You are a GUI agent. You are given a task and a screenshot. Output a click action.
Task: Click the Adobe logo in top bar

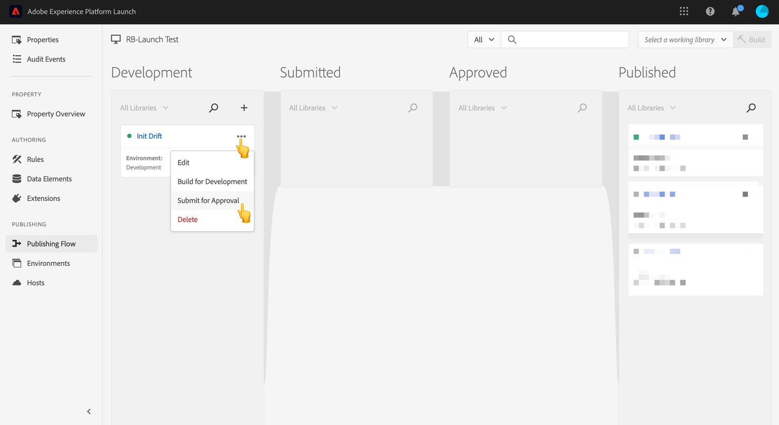16,12
